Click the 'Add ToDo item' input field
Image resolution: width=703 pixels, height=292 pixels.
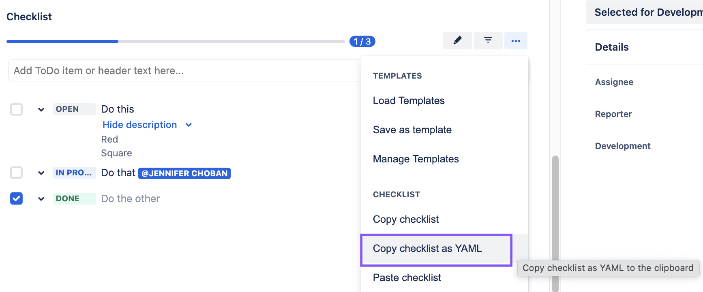click(x=182, y=70)
